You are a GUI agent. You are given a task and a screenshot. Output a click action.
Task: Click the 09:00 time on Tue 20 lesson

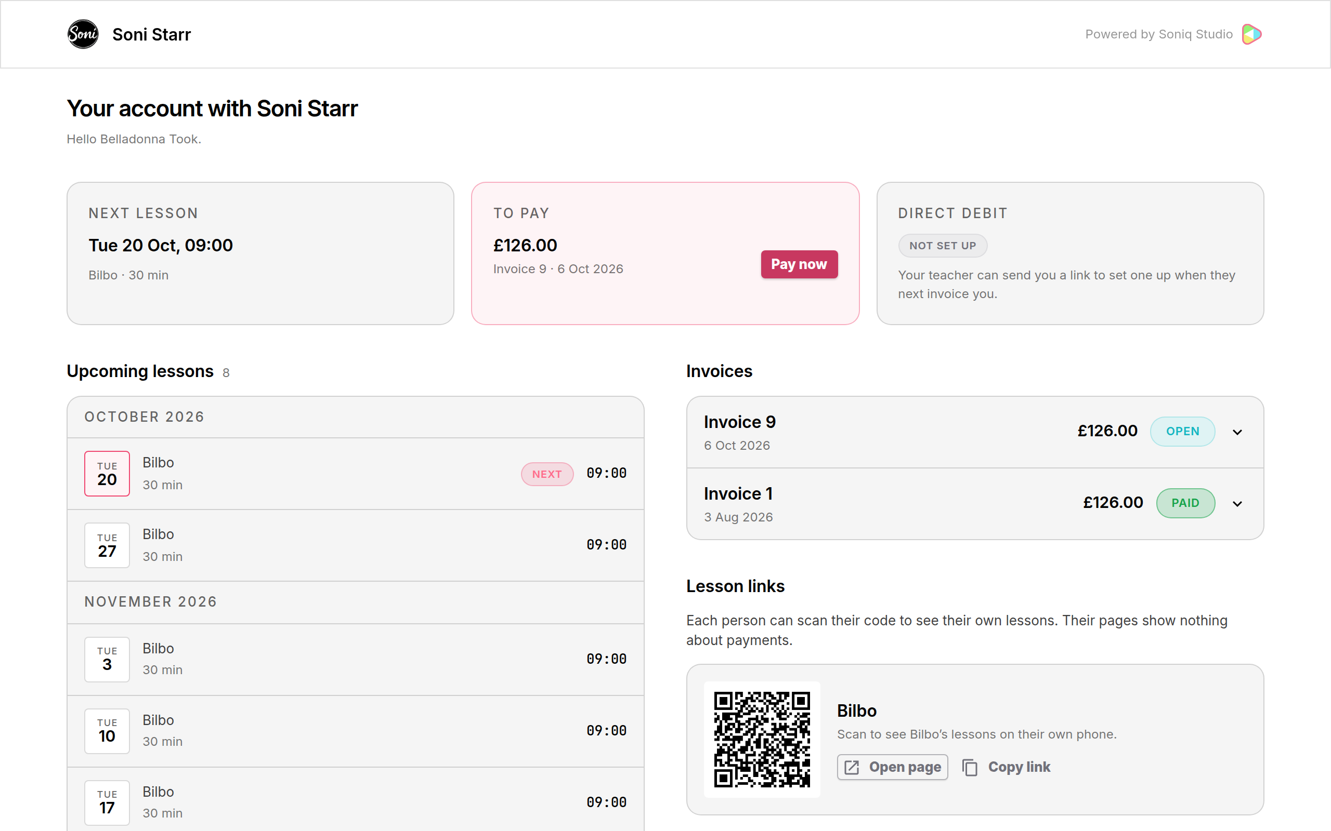[x=607, y=473]
